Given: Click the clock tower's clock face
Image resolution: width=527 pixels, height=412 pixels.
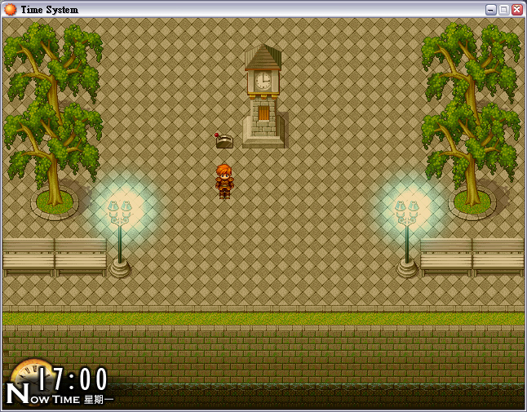Looking at the screenshot, I should click(x=263, y=81).
